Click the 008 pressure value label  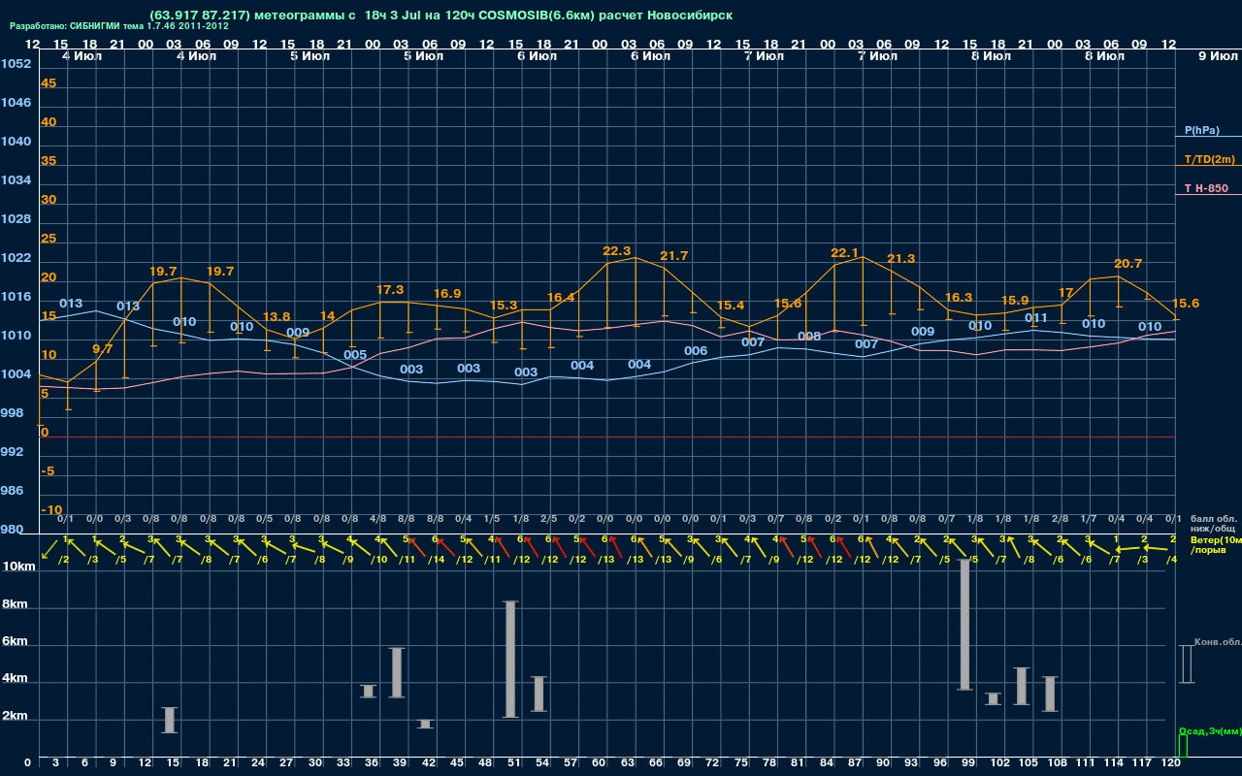(x=809, y=337)
